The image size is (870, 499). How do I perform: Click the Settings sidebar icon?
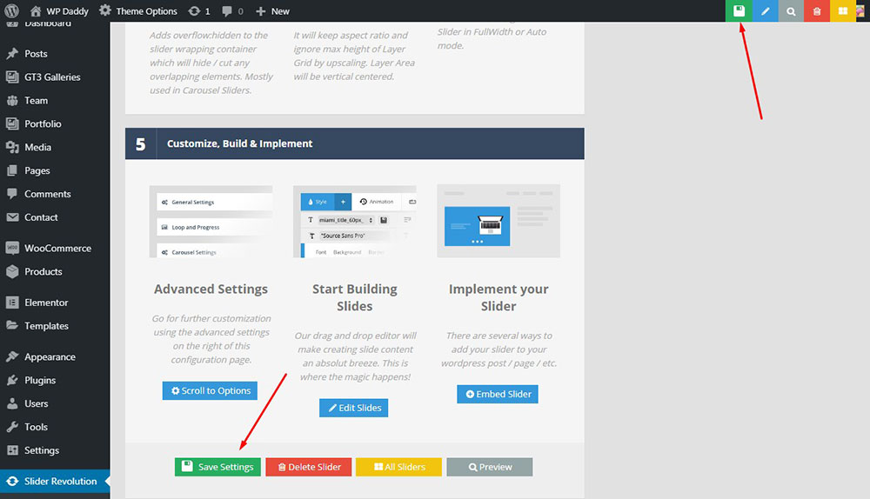(12, 450)
